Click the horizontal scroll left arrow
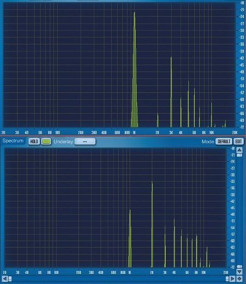 (x=5, y=278)
